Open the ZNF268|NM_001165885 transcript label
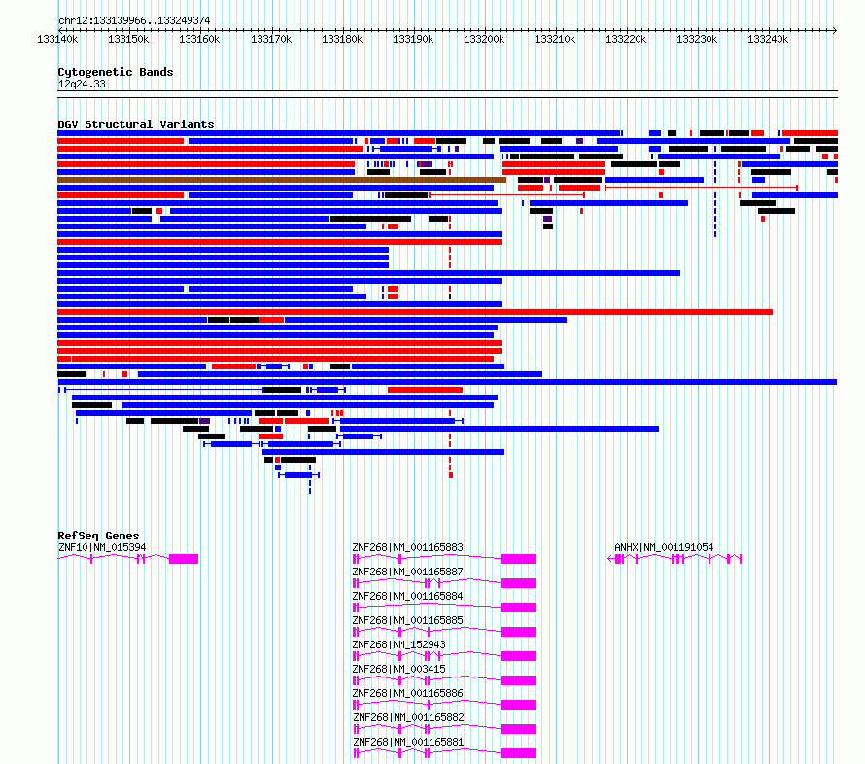This screenshot has height=764, width=865. [407, 620]
